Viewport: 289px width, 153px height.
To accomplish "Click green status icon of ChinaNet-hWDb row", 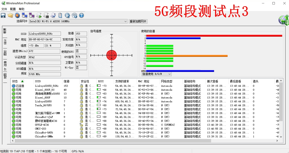I will [x=14, y=132].
